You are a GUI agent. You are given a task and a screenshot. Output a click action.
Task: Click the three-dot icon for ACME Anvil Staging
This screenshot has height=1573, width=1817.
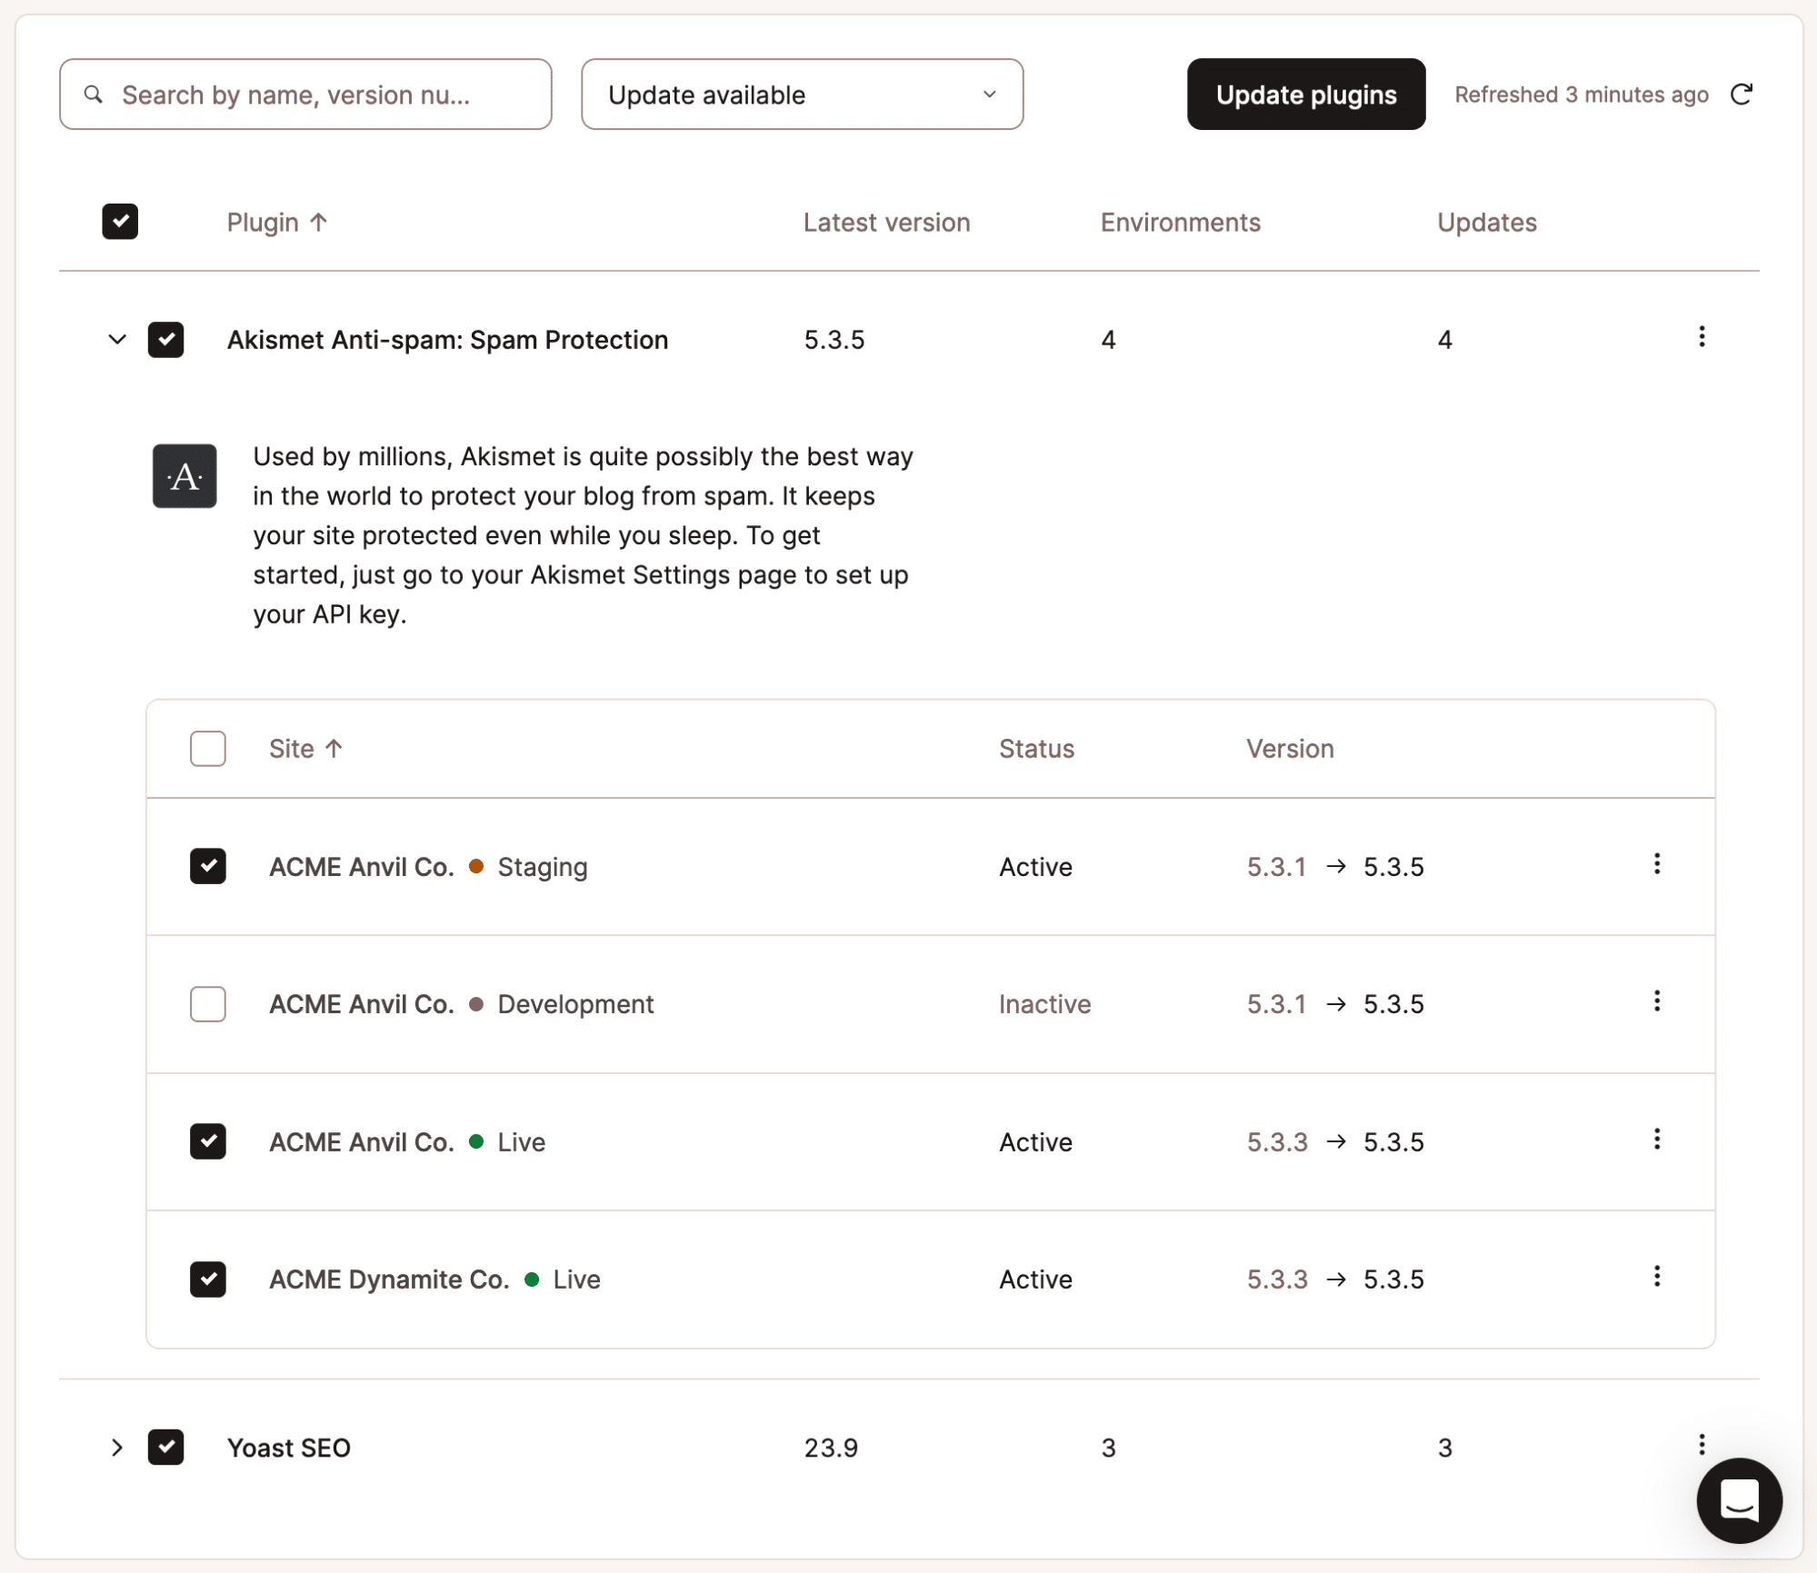[1658, 864]
